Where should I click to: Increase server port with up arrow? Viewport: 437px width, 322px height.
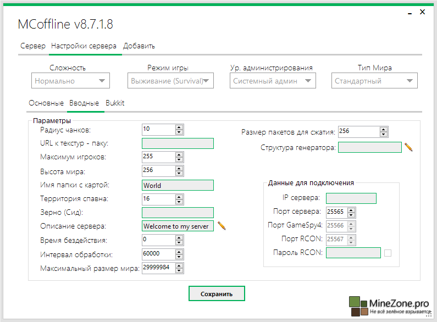click(x=351, y=209)
